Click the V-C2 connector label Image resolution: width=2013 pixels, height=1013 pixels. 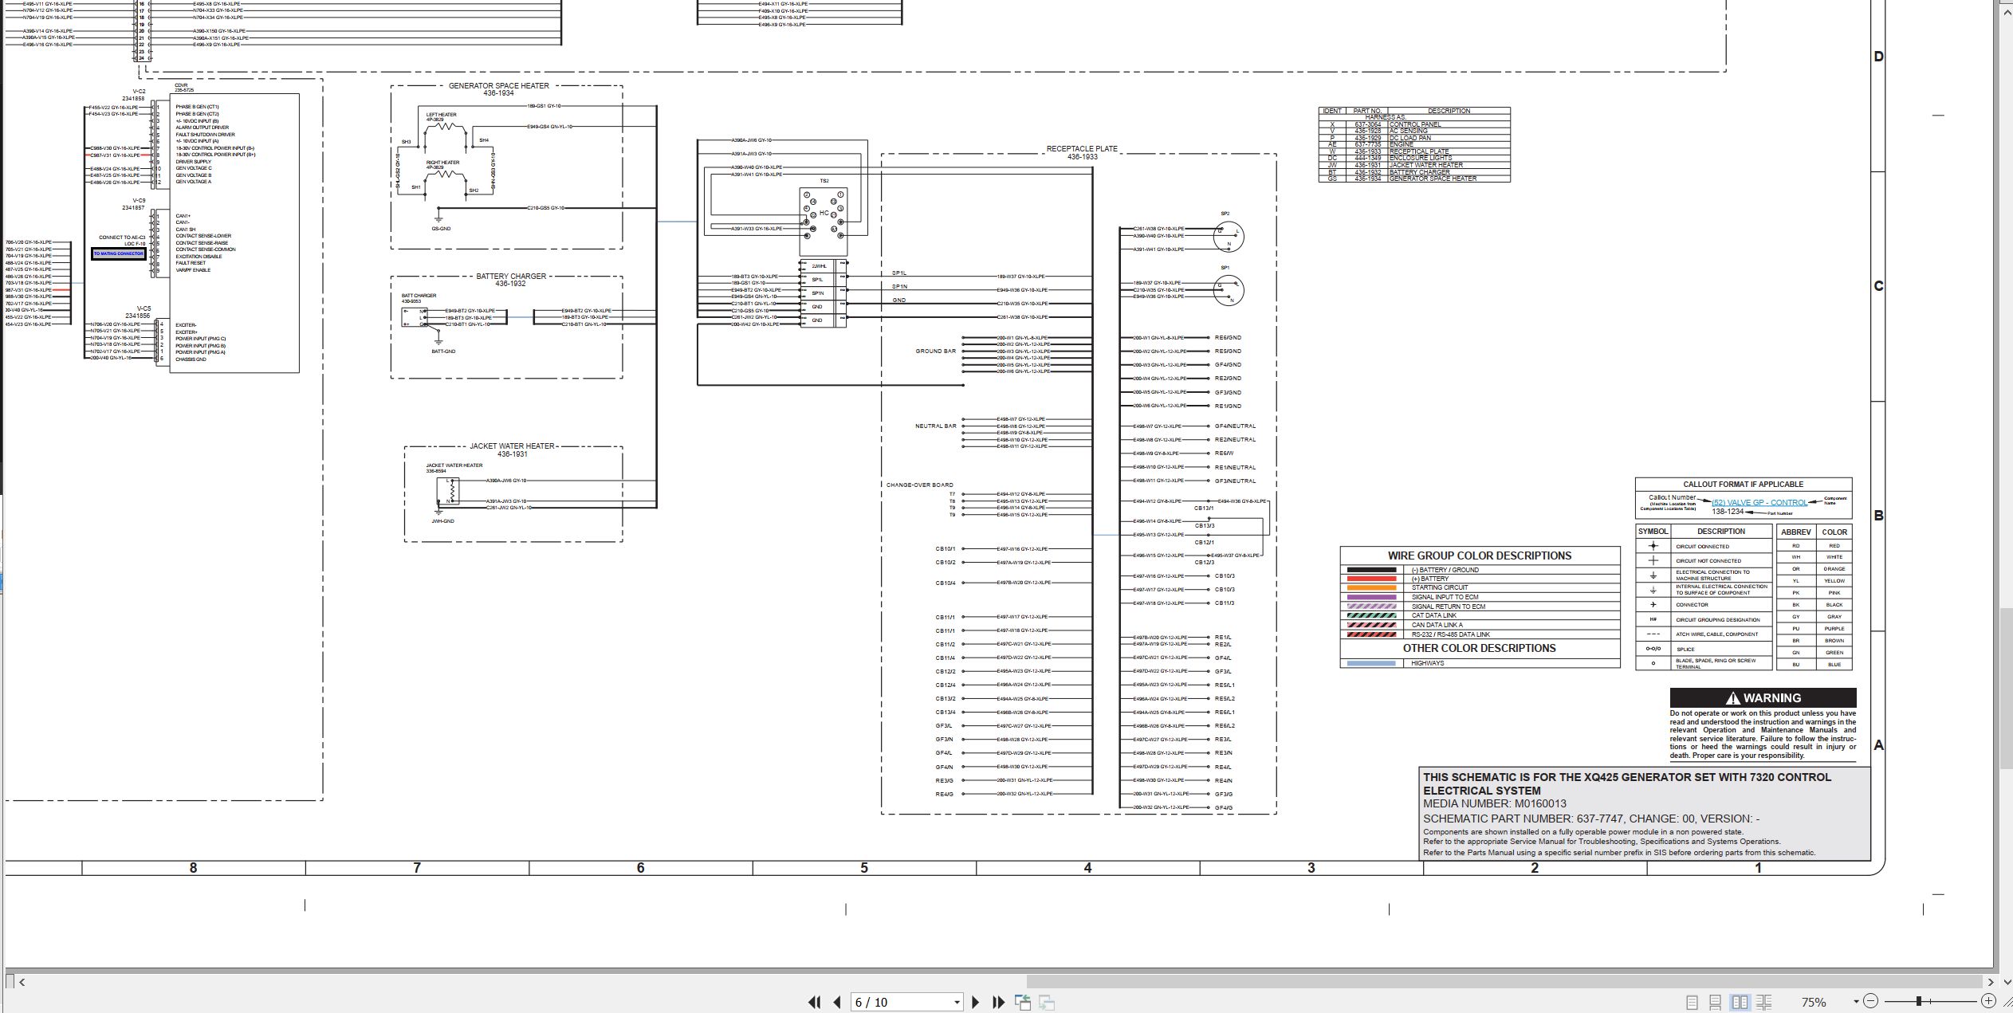tap(139, 92)
